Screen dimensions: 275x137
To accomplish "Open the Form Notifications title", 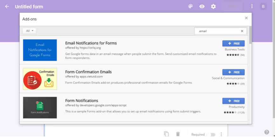I will tap(82, 101).
